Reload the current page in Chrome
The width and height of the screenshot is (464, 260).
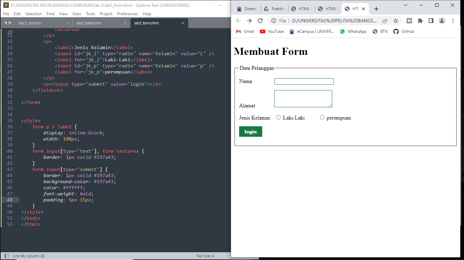(x=260, y=20)
